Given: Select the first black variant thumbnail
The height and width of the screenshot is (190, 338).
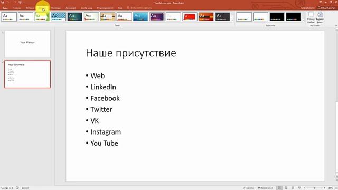Looking at the screenshot, I should point(277,17).
